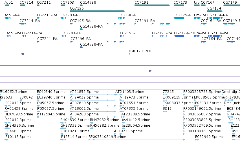Select the CG7211-PA protein label
The height and width of the screenshot is (141, 240).
pos(47,39)
